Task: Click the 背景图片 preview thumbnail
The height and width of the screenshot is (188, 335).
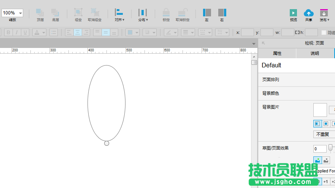Action: 320,110
